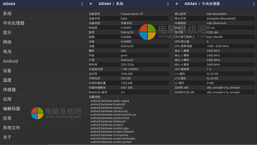
Task: Select android.hardware.screen.landscape feature line
Action: 113,139
